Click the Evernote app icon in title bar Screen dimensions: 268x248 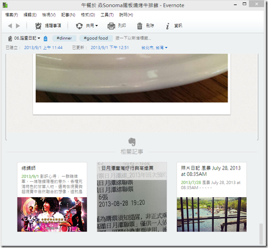(x=5, y=5)
